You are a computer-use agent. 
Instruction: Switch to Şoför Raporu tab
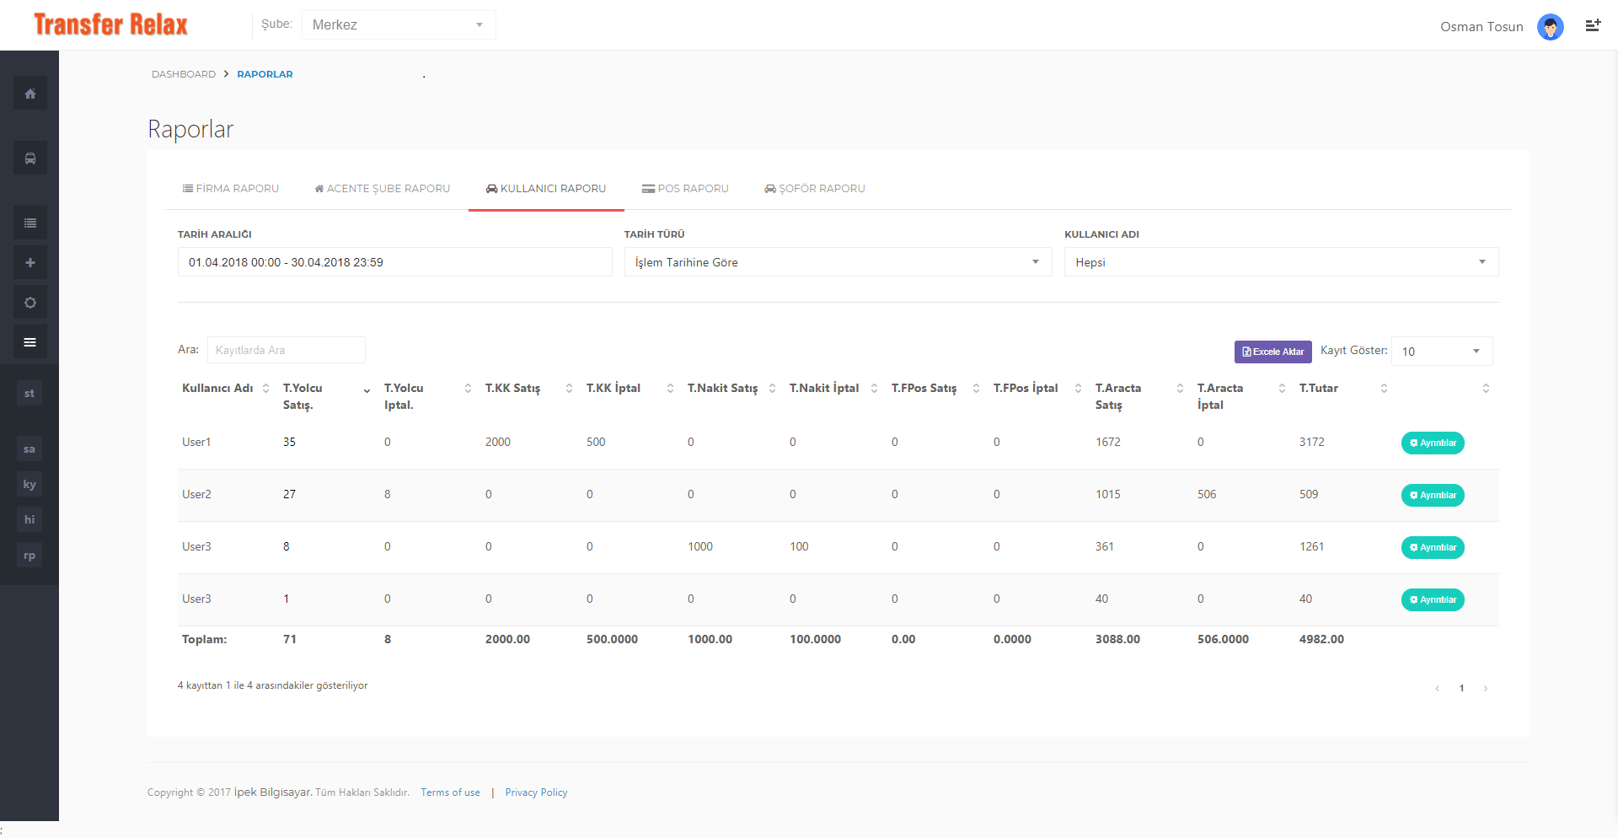815,189
